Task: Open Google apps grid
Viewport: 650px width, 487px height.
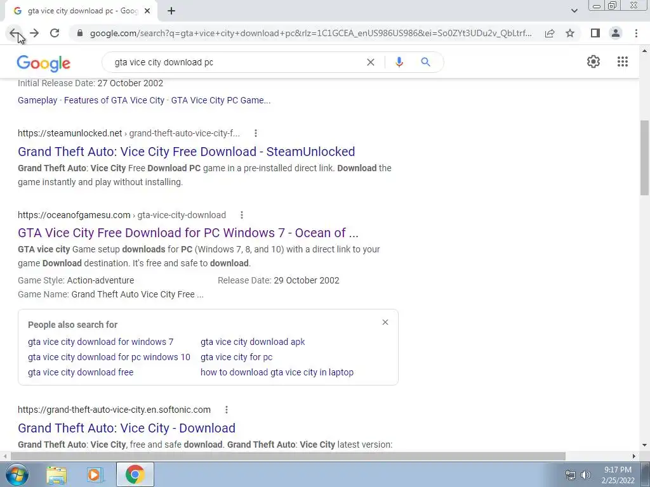Action: point(623,62)
